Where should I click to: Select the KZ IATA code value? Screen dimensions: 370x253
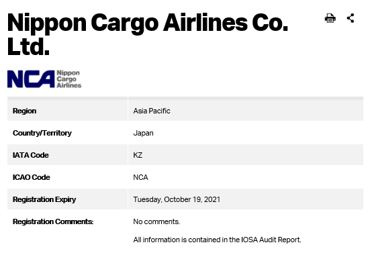click(138, 155)
